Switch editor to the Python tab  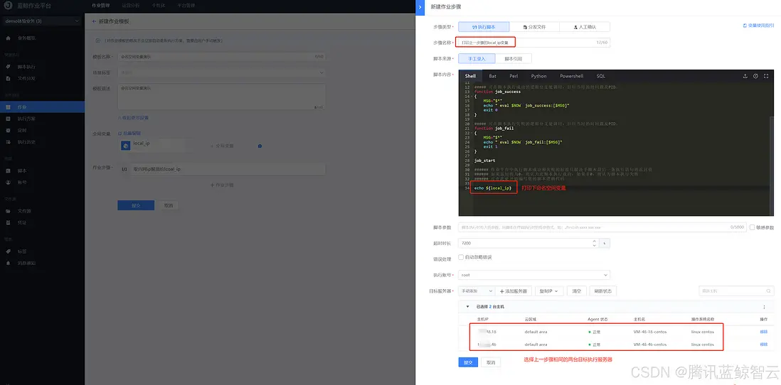click(538, 76)
